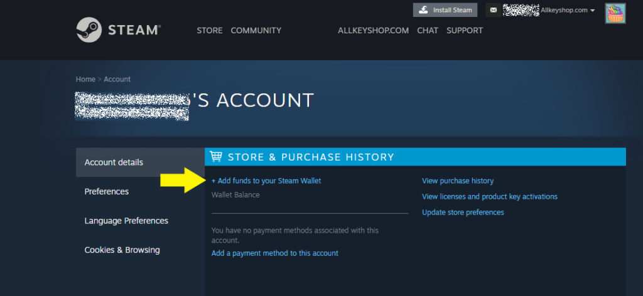Open the SUPPORT menu item

click(465, 30)
